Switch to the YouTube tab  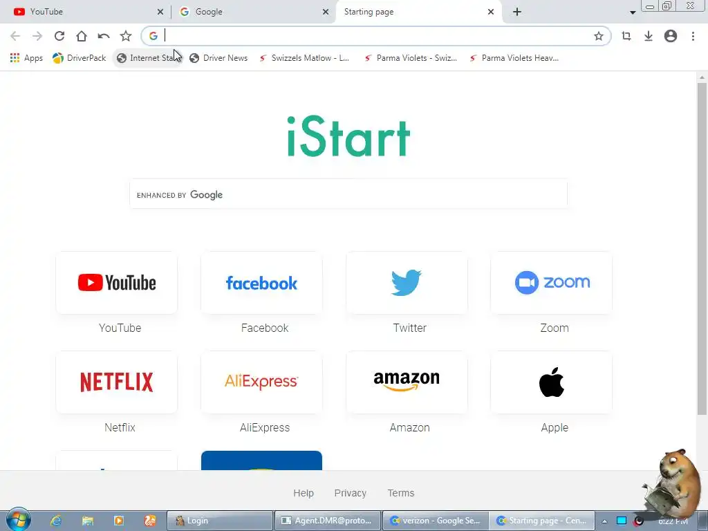click(x=86, y=12)
